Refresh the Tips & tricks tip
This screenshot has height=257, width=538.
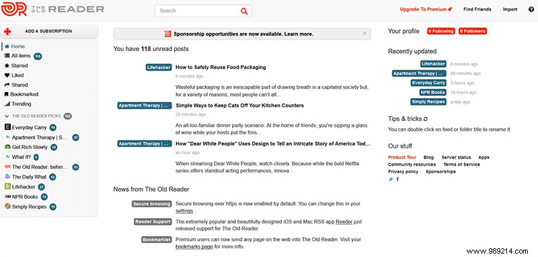(x=426, y=119)
